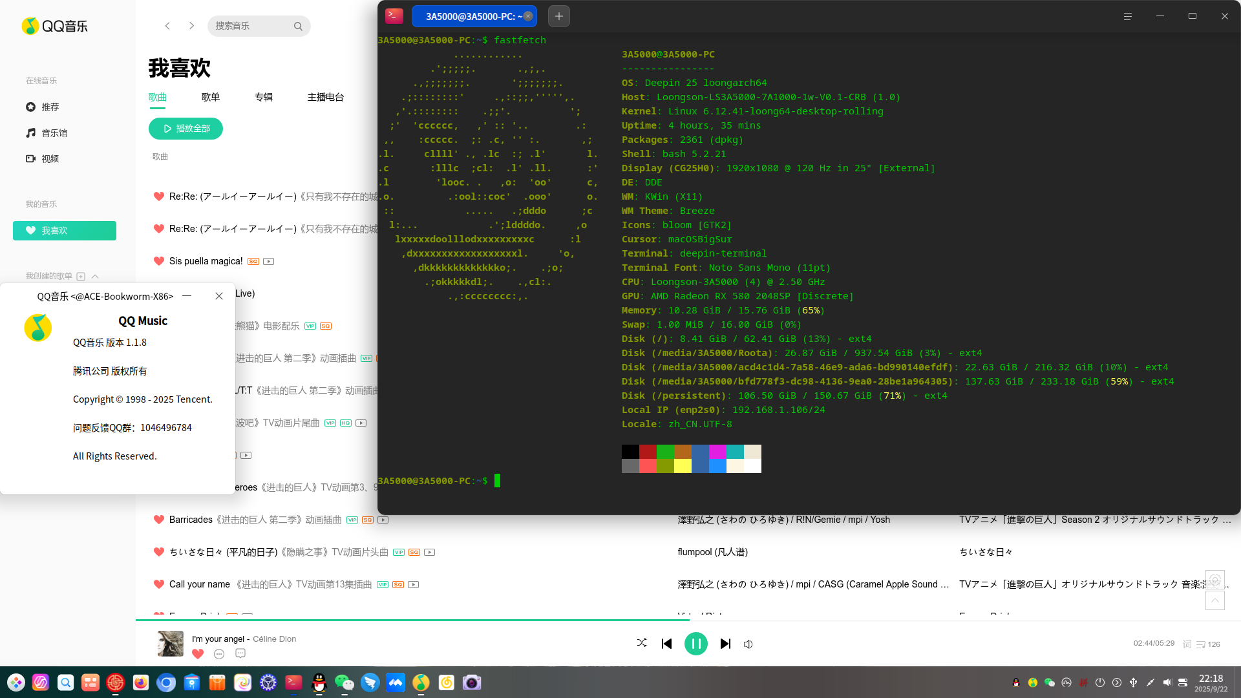Select the 歌曲 tab
Image resolution: width=1241 pixels, height=698 pixels.
point(158,97)
